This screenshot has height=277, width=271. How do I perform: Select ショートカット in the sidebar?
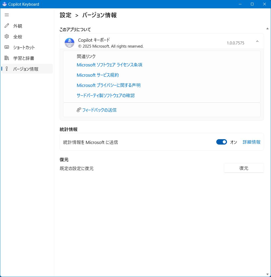(x=27, y=47)
